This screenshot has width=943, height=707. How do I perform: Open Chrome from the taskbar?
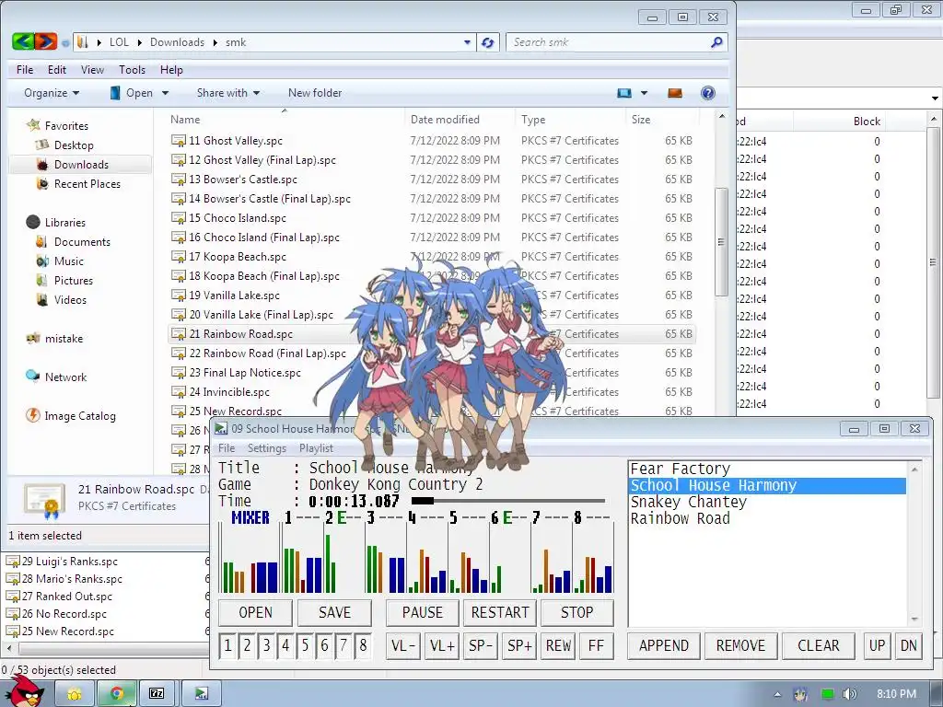117,694
